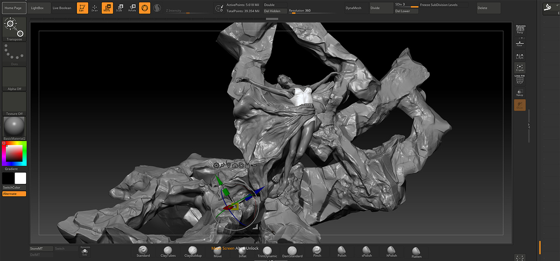Image resolution: width=560 pixels, height=261 pixels.
Task: Open the BasicMaterial2 material picker
Action: [14, 128]
